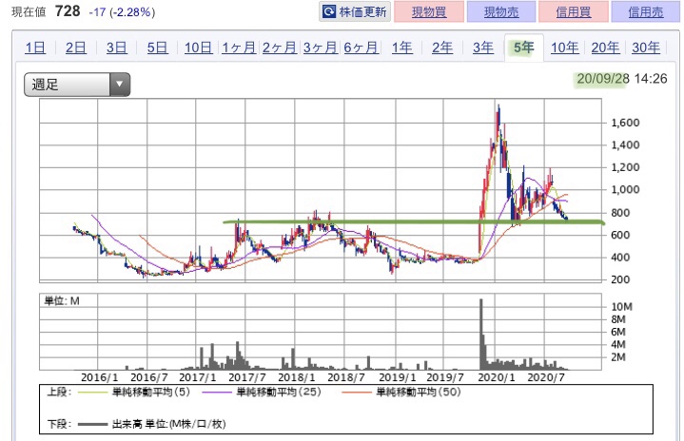Open 現物売 order link

501,11
